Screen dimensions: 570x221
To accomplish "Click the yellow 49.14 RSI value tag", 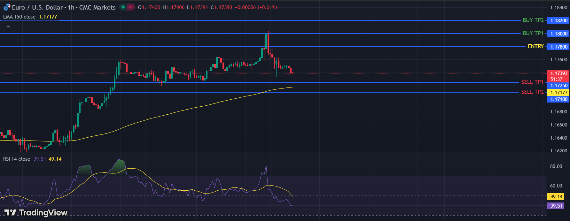I will coord(556,197).
